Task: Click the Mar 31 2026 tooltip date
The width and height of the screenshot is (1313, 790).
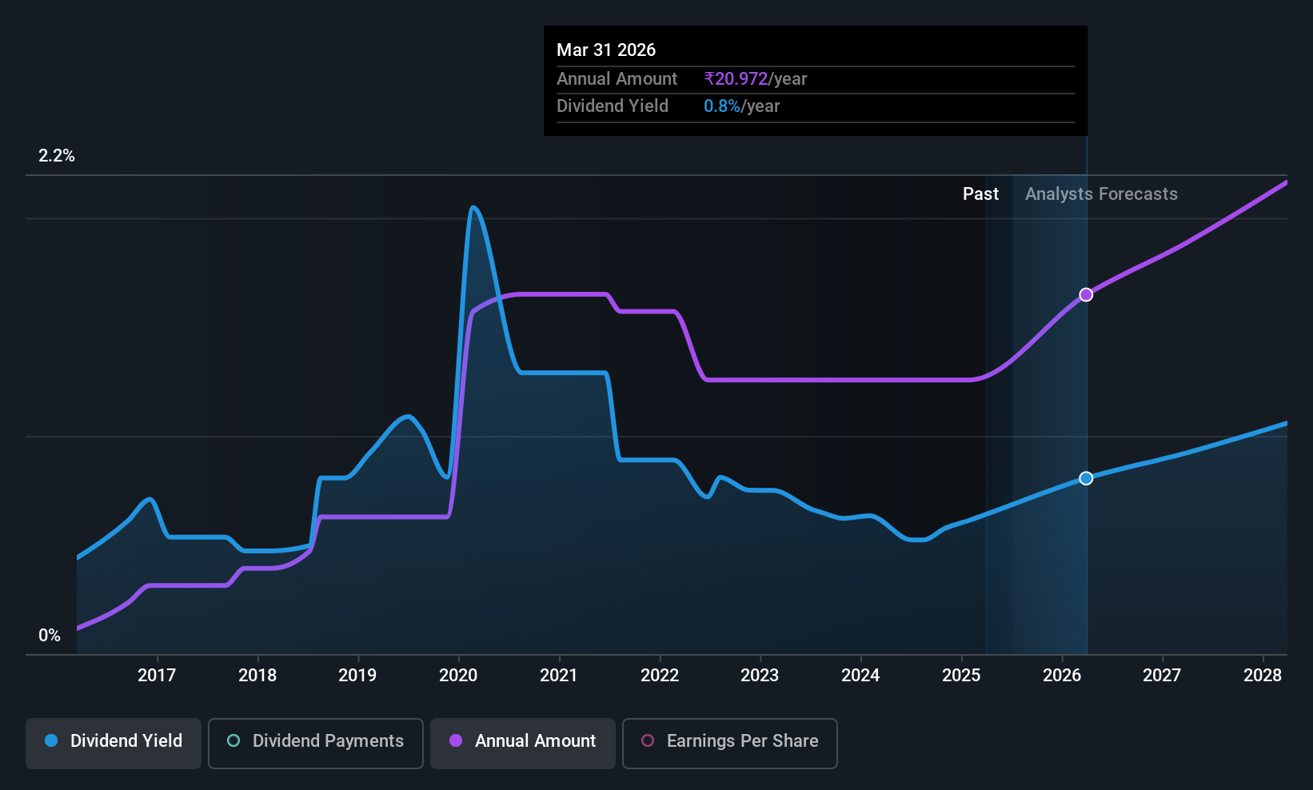Action: (x=606, y=50)
